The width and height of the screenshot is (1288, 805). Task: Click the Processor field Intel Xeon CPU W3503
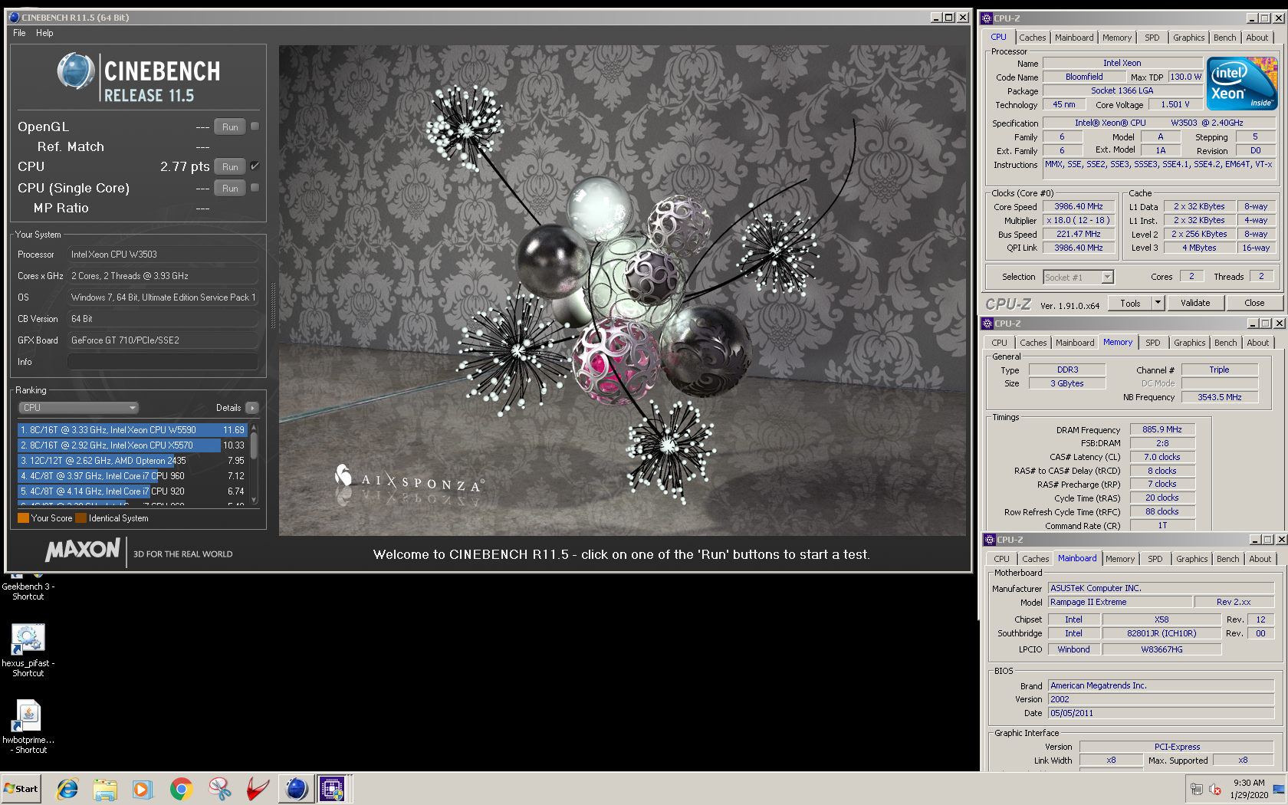coord(163,255)
